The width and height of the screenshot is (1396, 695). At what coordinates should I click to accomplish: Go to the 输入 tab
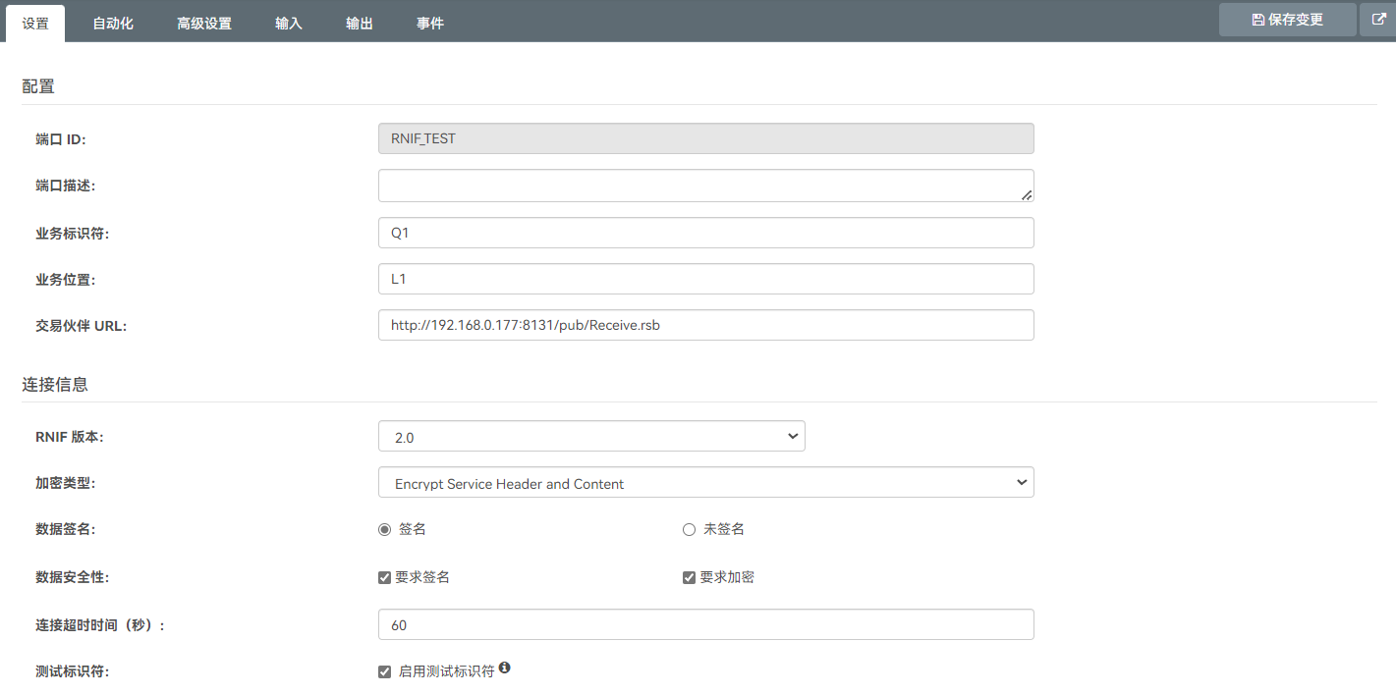289,24
